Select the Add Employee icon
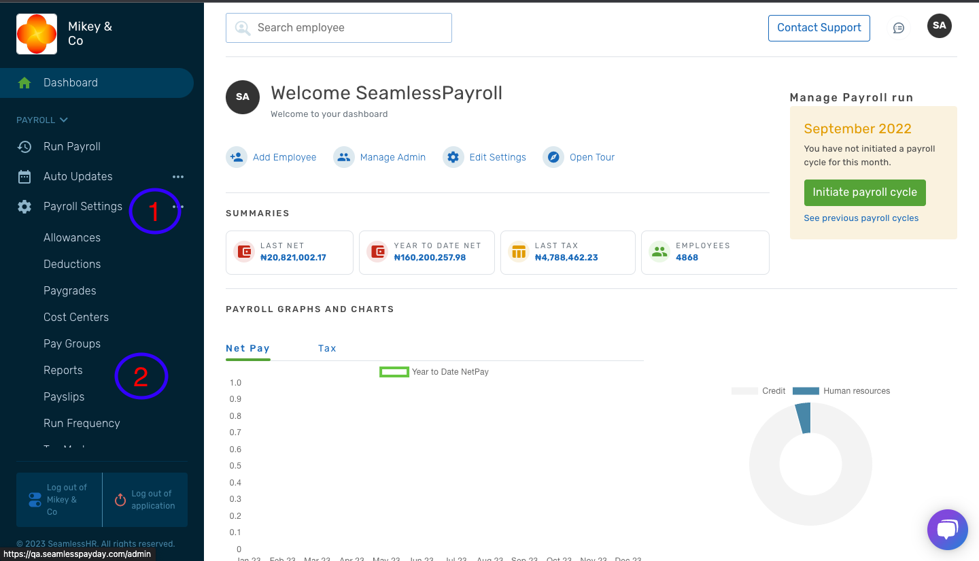This screenshot has height=561, width=979. coord(236,156)
